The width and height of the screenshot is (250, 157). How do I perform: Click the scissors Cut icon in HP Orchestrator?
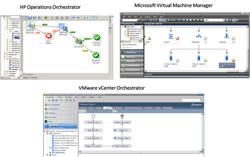pos(52,18)
